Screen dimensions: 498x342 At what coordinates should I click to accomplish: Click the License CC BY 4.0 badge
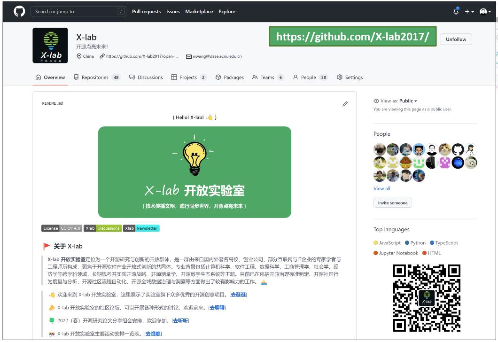click(x=62, y=228)
